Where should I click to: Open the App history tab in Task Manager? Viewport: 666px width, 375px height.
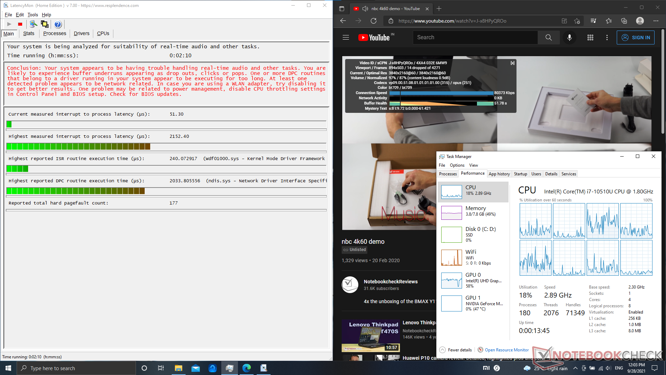[x=499, y=174]
